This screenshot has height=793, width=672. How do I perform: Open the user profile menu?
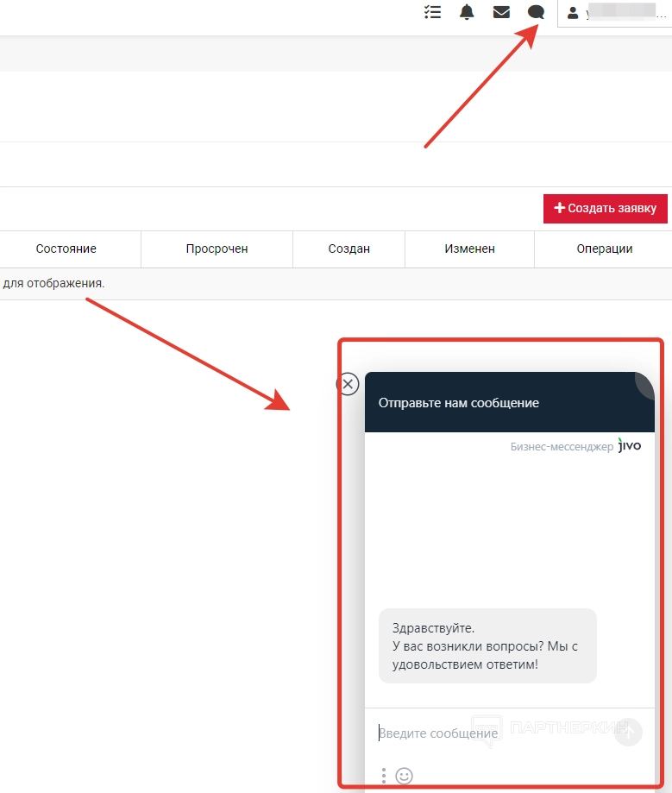(615, 13)
